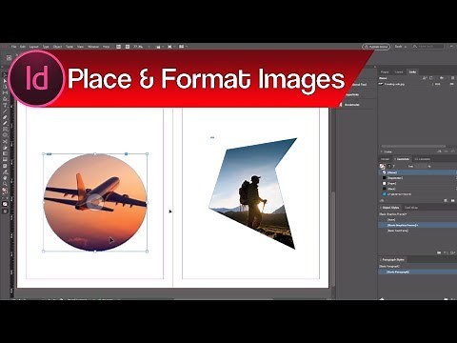Click the Publish Online button
The width and height of the screenshot is (457, 343).
pos(376,47)
